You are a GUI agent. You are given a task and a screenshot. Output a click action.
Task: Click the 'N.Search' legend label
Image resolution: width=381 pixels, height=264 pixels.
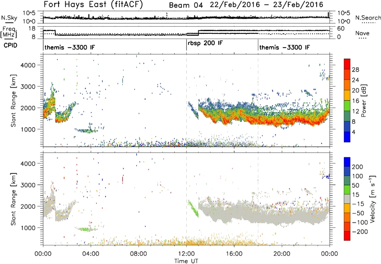coord(368,18)
